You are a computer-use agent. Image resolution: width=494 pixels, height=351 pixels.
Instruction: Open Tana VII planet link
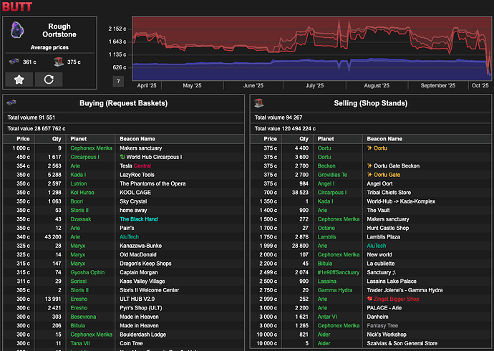tap(80, 343)
